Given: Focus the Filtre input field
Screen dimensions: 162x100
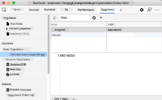Looking at the screenshot, I should point(75,18).
